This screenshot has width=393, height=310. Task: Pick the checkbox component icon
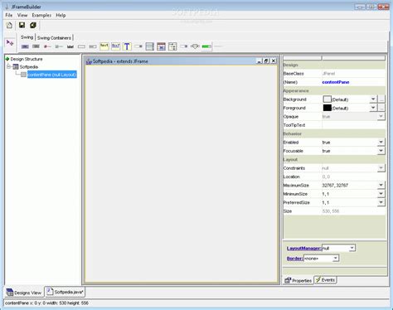(59, 46)
